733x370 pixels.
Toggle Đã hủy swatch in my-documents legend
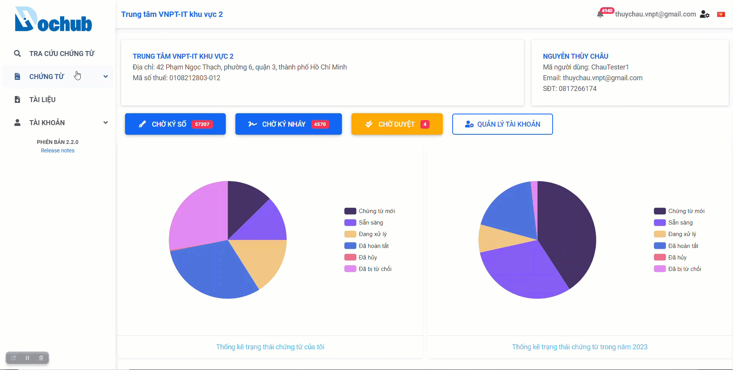click(350, 257)
